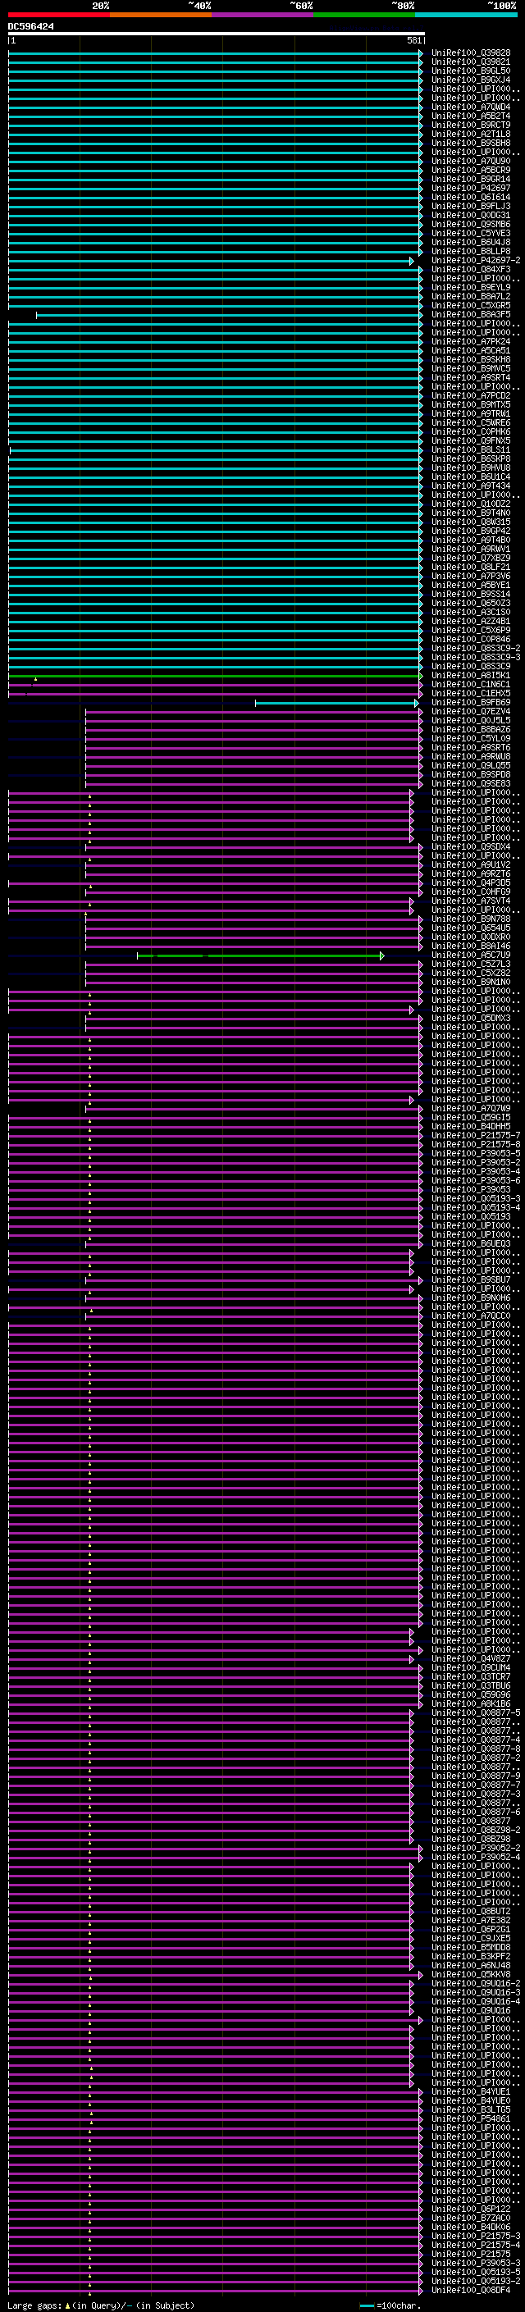The image size is (525, 2312).
Task: Click the query end position 581
Action: (x=413, y=40)
